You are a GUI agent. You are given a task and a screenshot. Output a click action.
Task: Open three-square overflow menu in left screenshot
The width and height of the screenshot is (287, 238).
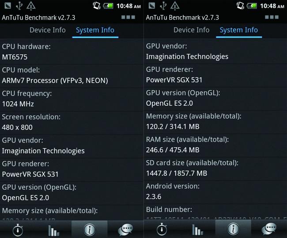point(128,17)
